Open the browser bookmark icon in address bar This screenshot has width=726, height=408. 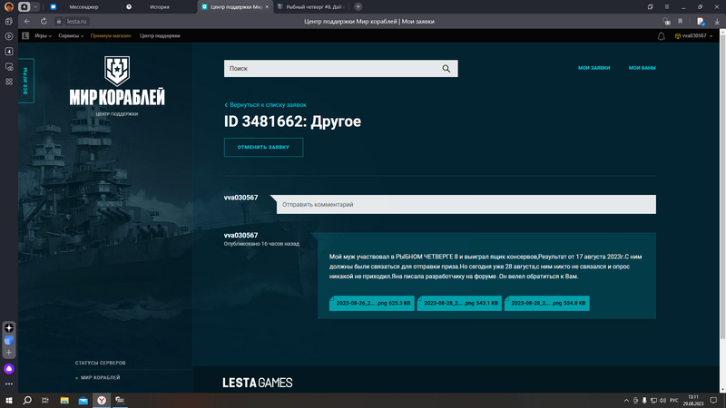680,21
